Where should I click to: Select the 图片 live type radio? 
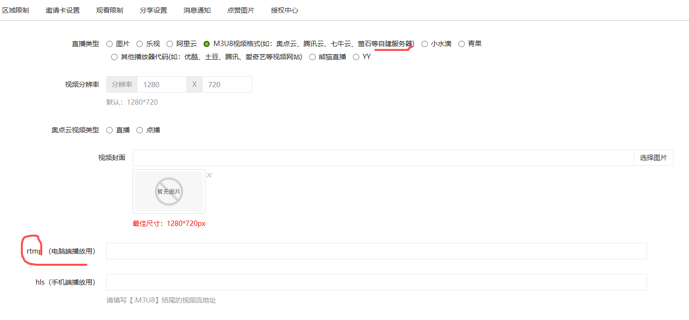(x=110, y=44)
